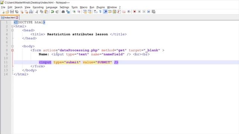Open Find with the binoculars icon
Image resolution: width=239 pixels, height=134 pixels.
click(63, 12)
